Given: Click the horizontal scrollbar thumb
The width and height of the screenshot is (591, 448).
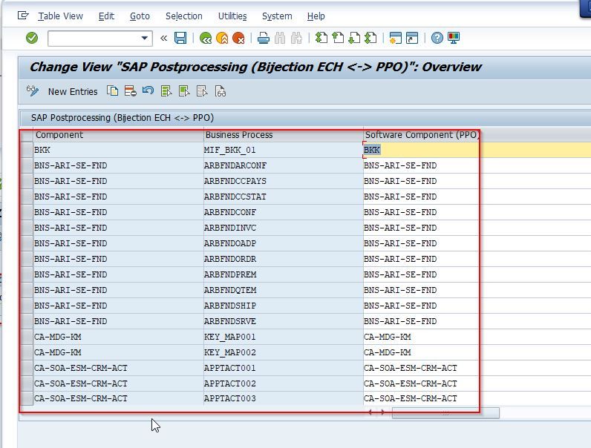Looking at the screenshot, I should pyautogui.click(x=445, y=413).
